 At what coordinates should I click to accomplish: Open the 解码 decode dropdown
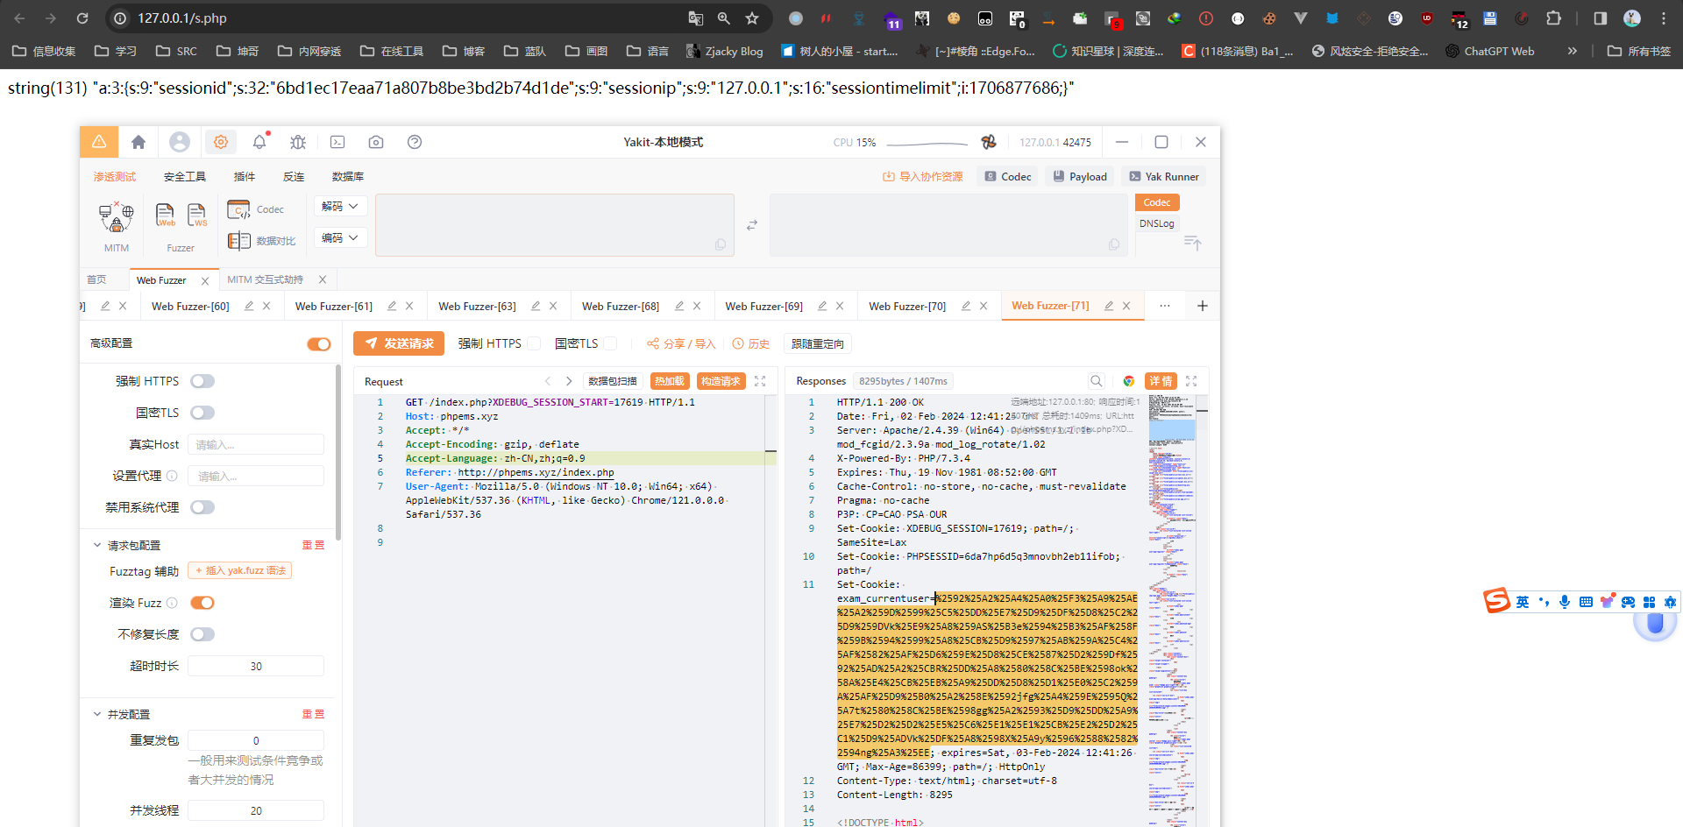point(340,206)
